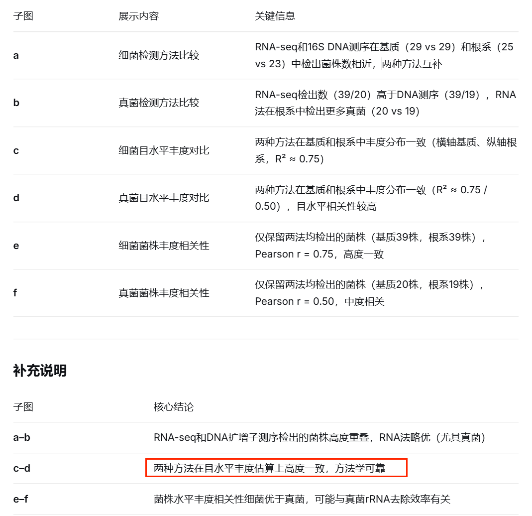The width and height of the screenshot is (532, 516).
Task: Click the cell '真菌目水平丰度对比'
Action: [x=164, y=198]
